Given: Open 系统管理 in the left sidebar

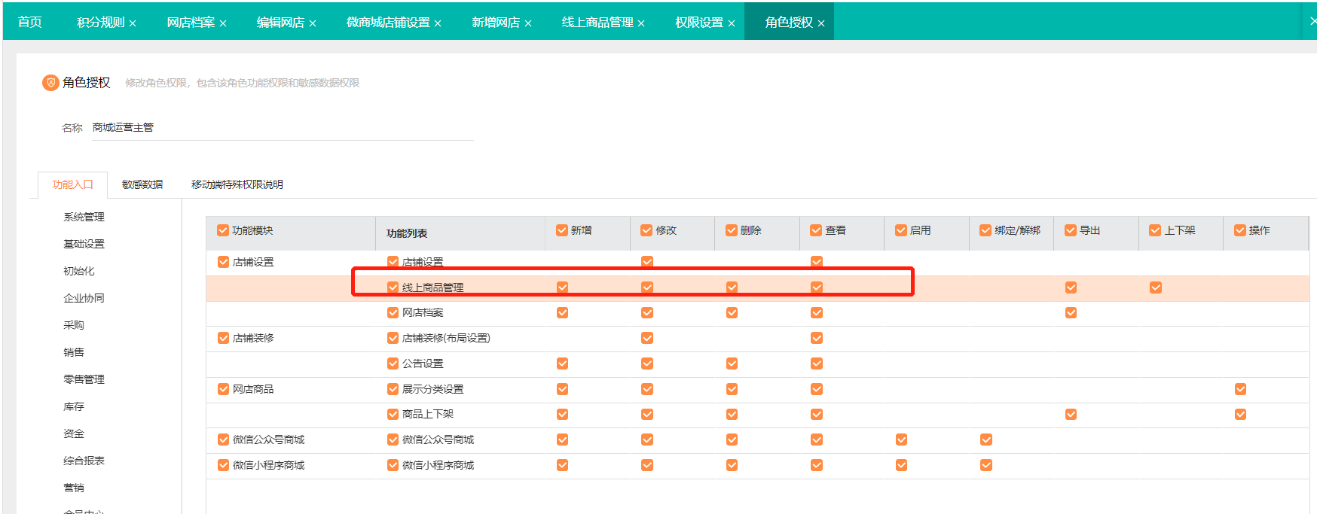Looking at the screenshot, I should click(x=84, y=217).
